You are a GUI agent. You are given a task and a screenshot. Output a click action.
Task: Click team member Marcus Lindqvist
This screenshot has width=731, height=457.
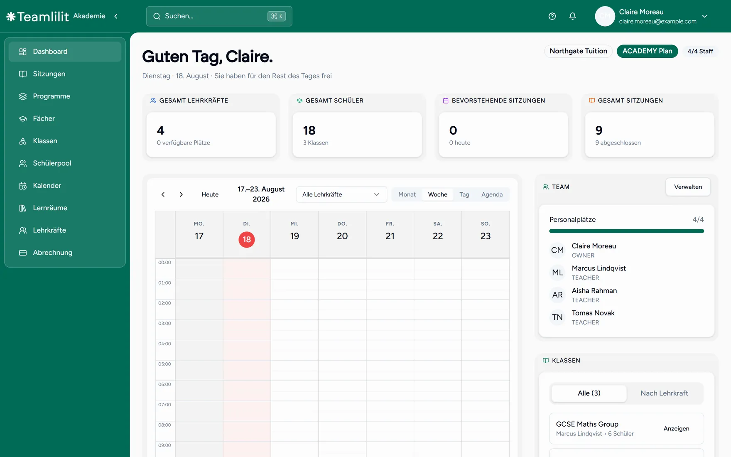(x=626, y=273)
